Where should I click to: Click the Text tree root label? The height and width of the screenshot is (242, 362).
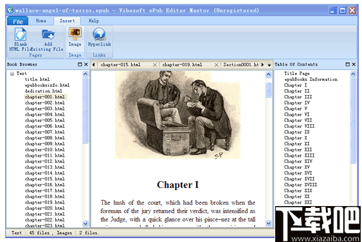click(x=21, y=74)
